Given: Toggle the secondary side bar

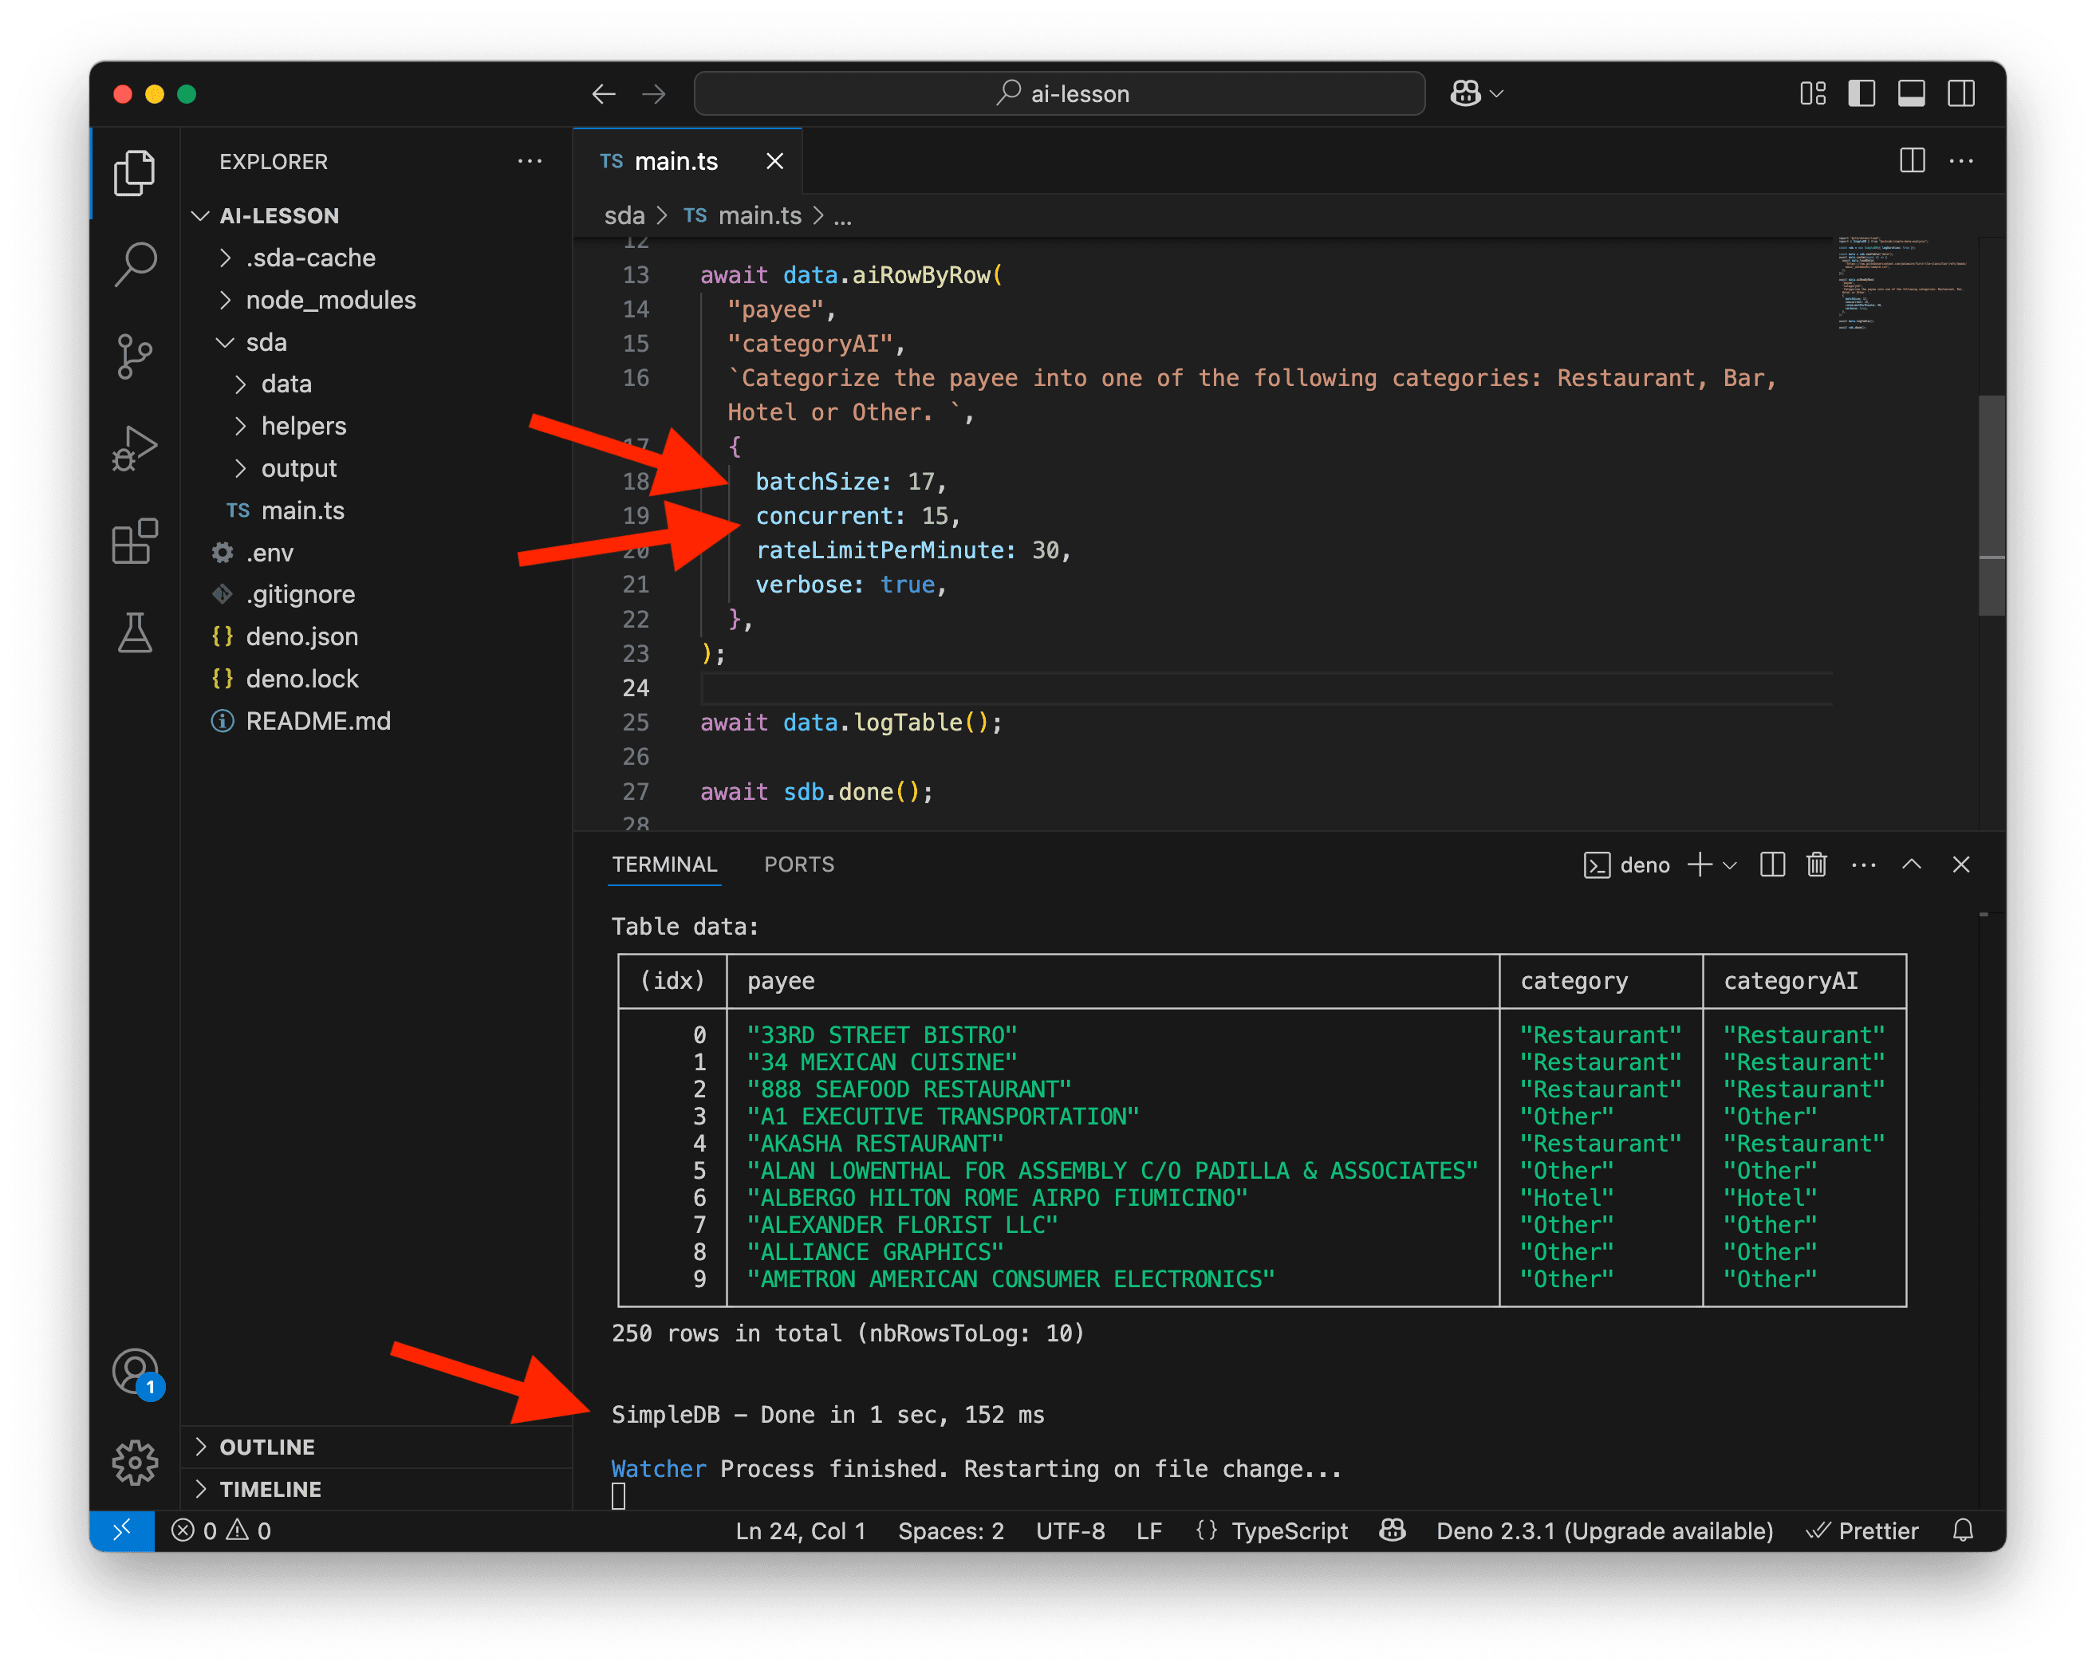Looking at the screenshot, I should click(1961, 93).
